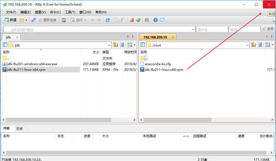The height and width of the screenshot is (161, 276).
Task: Open the 编辑(E) menu
Action: [x=26, y=12]
